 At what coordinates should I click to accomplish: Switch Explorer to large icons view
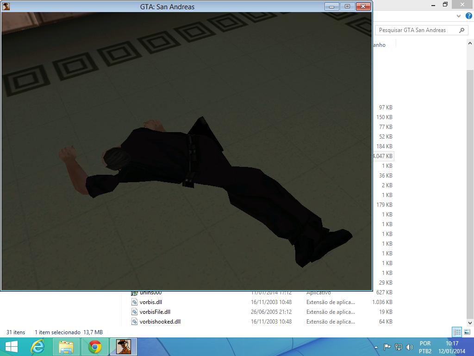click(x=467, y=332)
